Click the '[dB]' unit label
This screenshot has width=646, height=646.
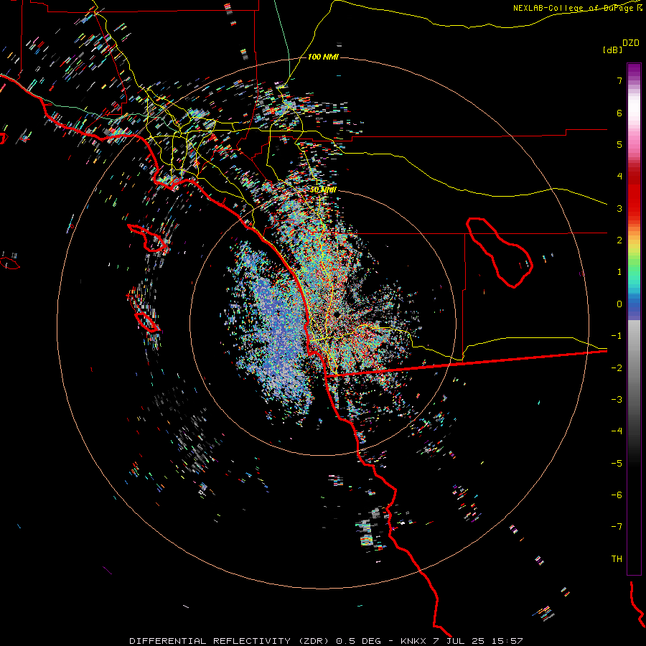pos(612,50)
